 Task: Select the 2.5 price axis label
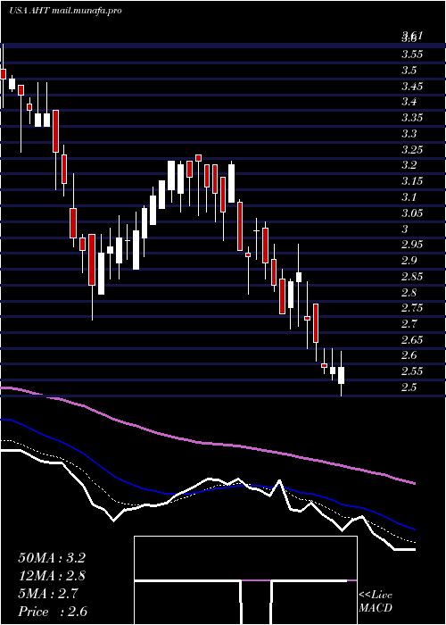(x=409, y=387)
